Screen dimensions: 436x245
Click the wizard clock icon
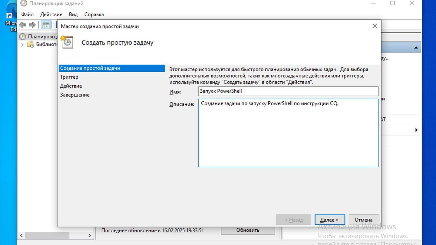[x=67, y=42]
